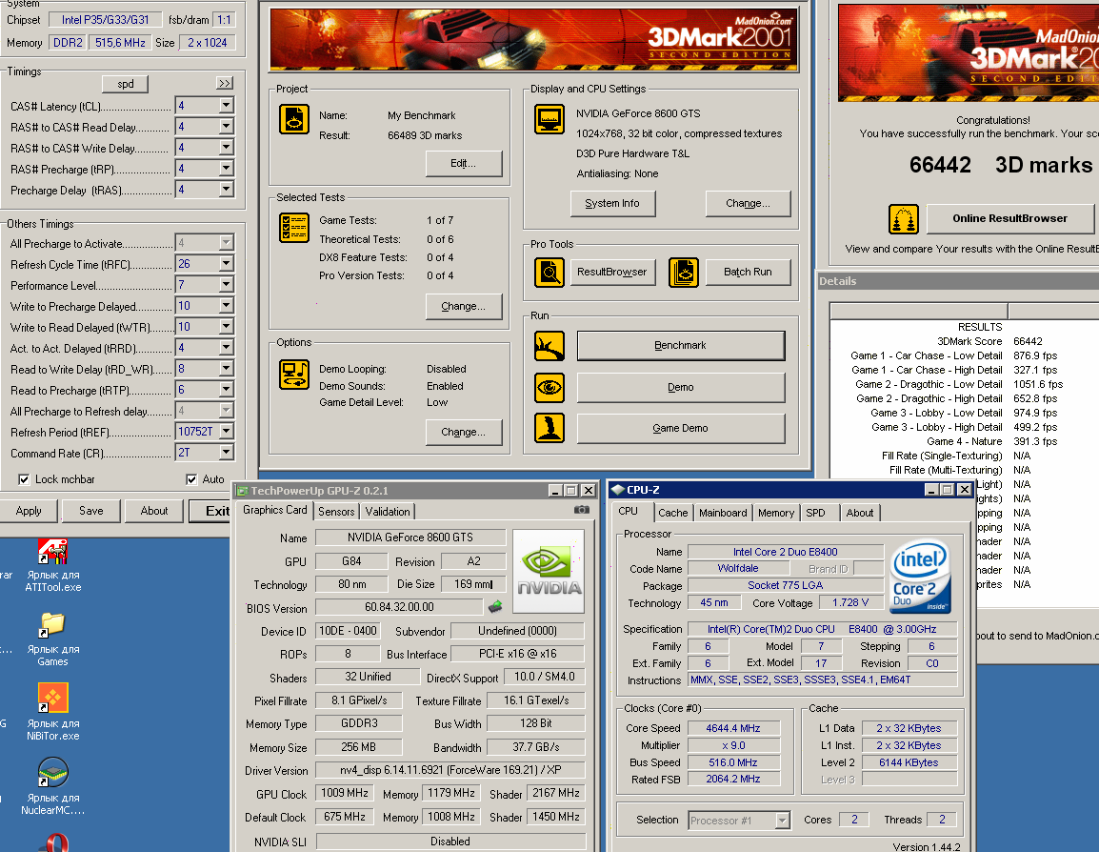Open the Write to Precharge Delayed dropdown
Screen dimensions: 1099x852
pyautogui.click(x=226, y=306)
